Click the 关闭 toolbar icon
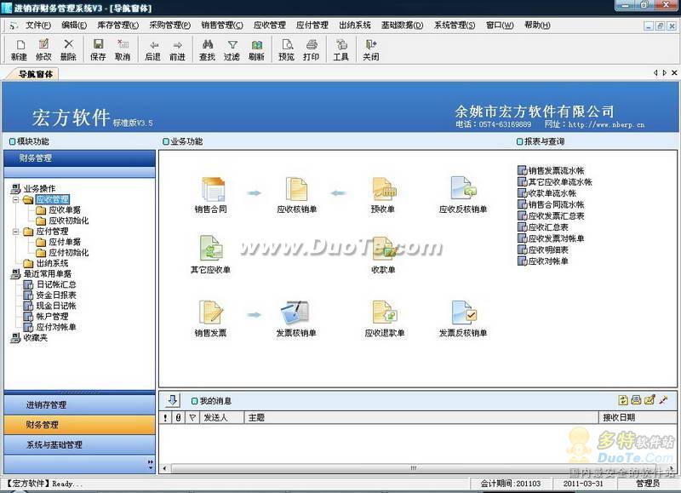Screen dimensions: 681x493 coord(371,49)
